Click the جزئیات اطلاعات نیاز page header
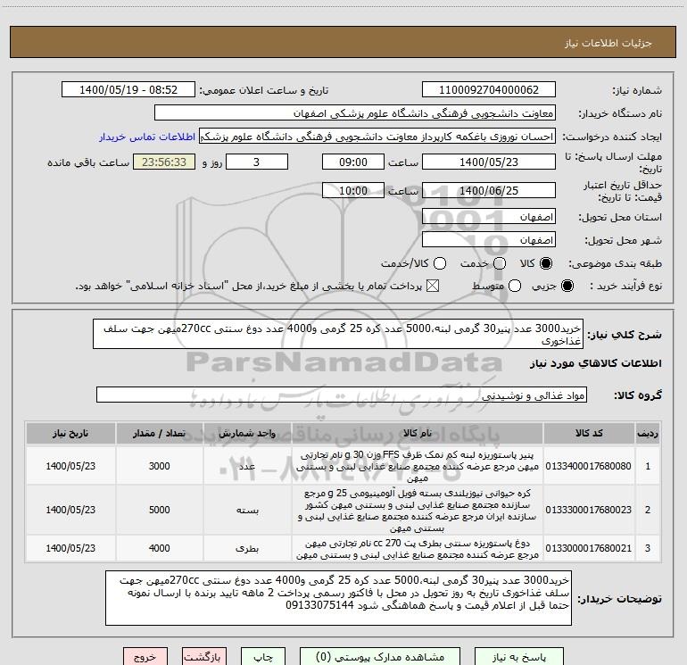This screenshot has height=665, width=687. click(x=608, y=43)
